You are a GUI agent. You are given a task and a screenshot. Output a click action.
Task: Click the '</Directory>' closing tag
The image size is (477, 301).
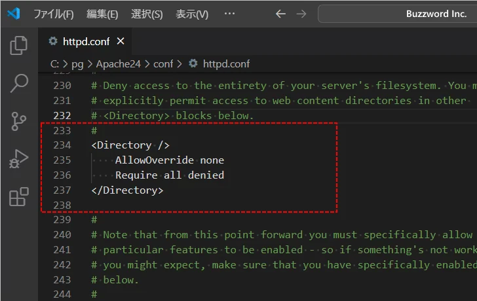[x=127, y=190]
